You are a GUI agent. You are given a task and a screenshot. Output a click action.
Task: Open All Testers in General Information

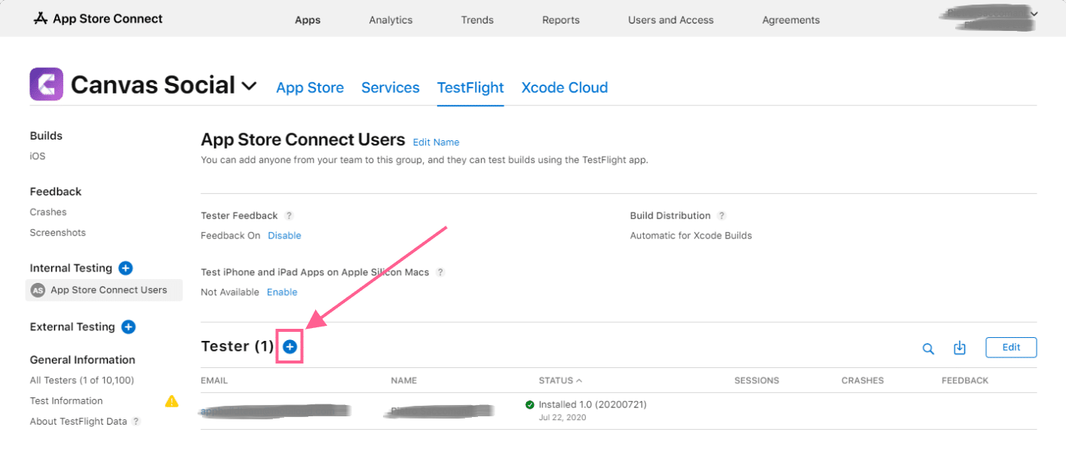coord(81,380)
